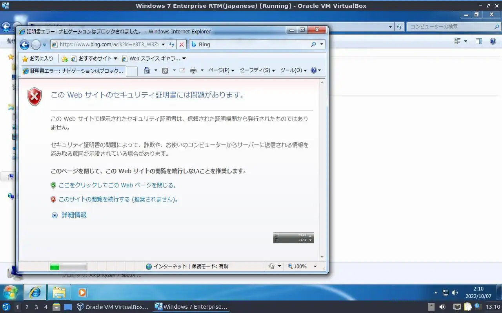The width and height of the screenshot is (502, 313).
Task: Click ここをクリックしてこの Web ページを閉じる link
Action: point(118,185)
